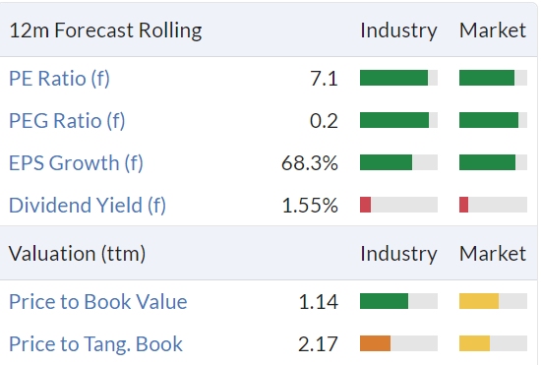The width and height of the screenshot is (541, 365).
Task: Click the 12m Forecast Rolling header
Action: pos(105,30)
